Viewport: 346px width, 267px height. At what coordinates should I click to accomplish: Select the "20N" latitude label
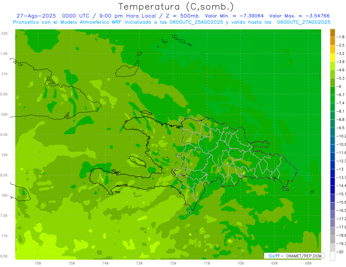[x=4, y=114]
